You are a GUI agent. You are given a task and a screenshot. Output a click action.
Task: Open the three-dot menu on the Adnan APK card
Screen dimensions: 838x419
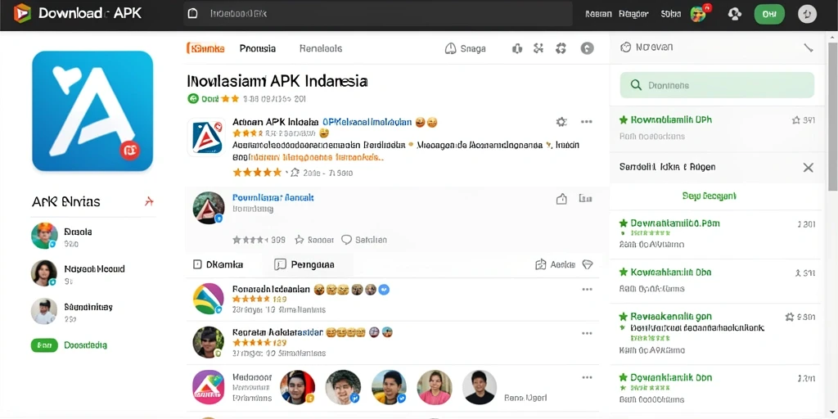(x=586, y=122)
